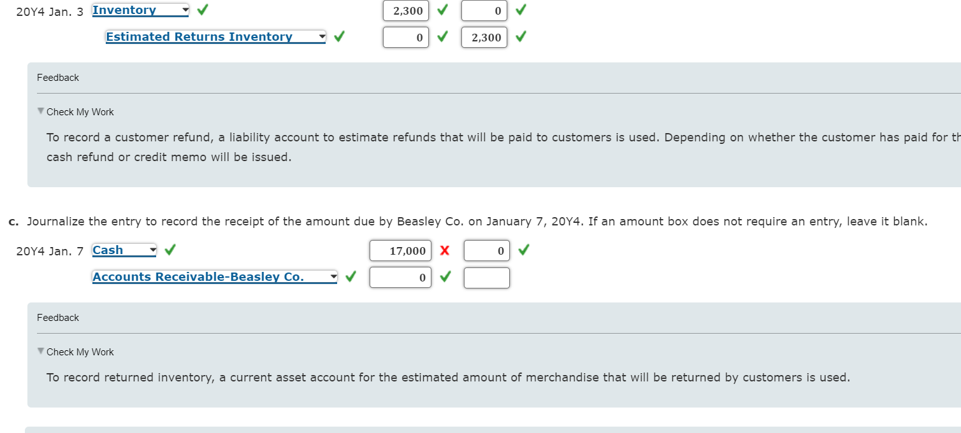Click the 2,300 debit input field
Image resolution: width=961 pixels, height=433 pixels.
[x=405, y=10]
